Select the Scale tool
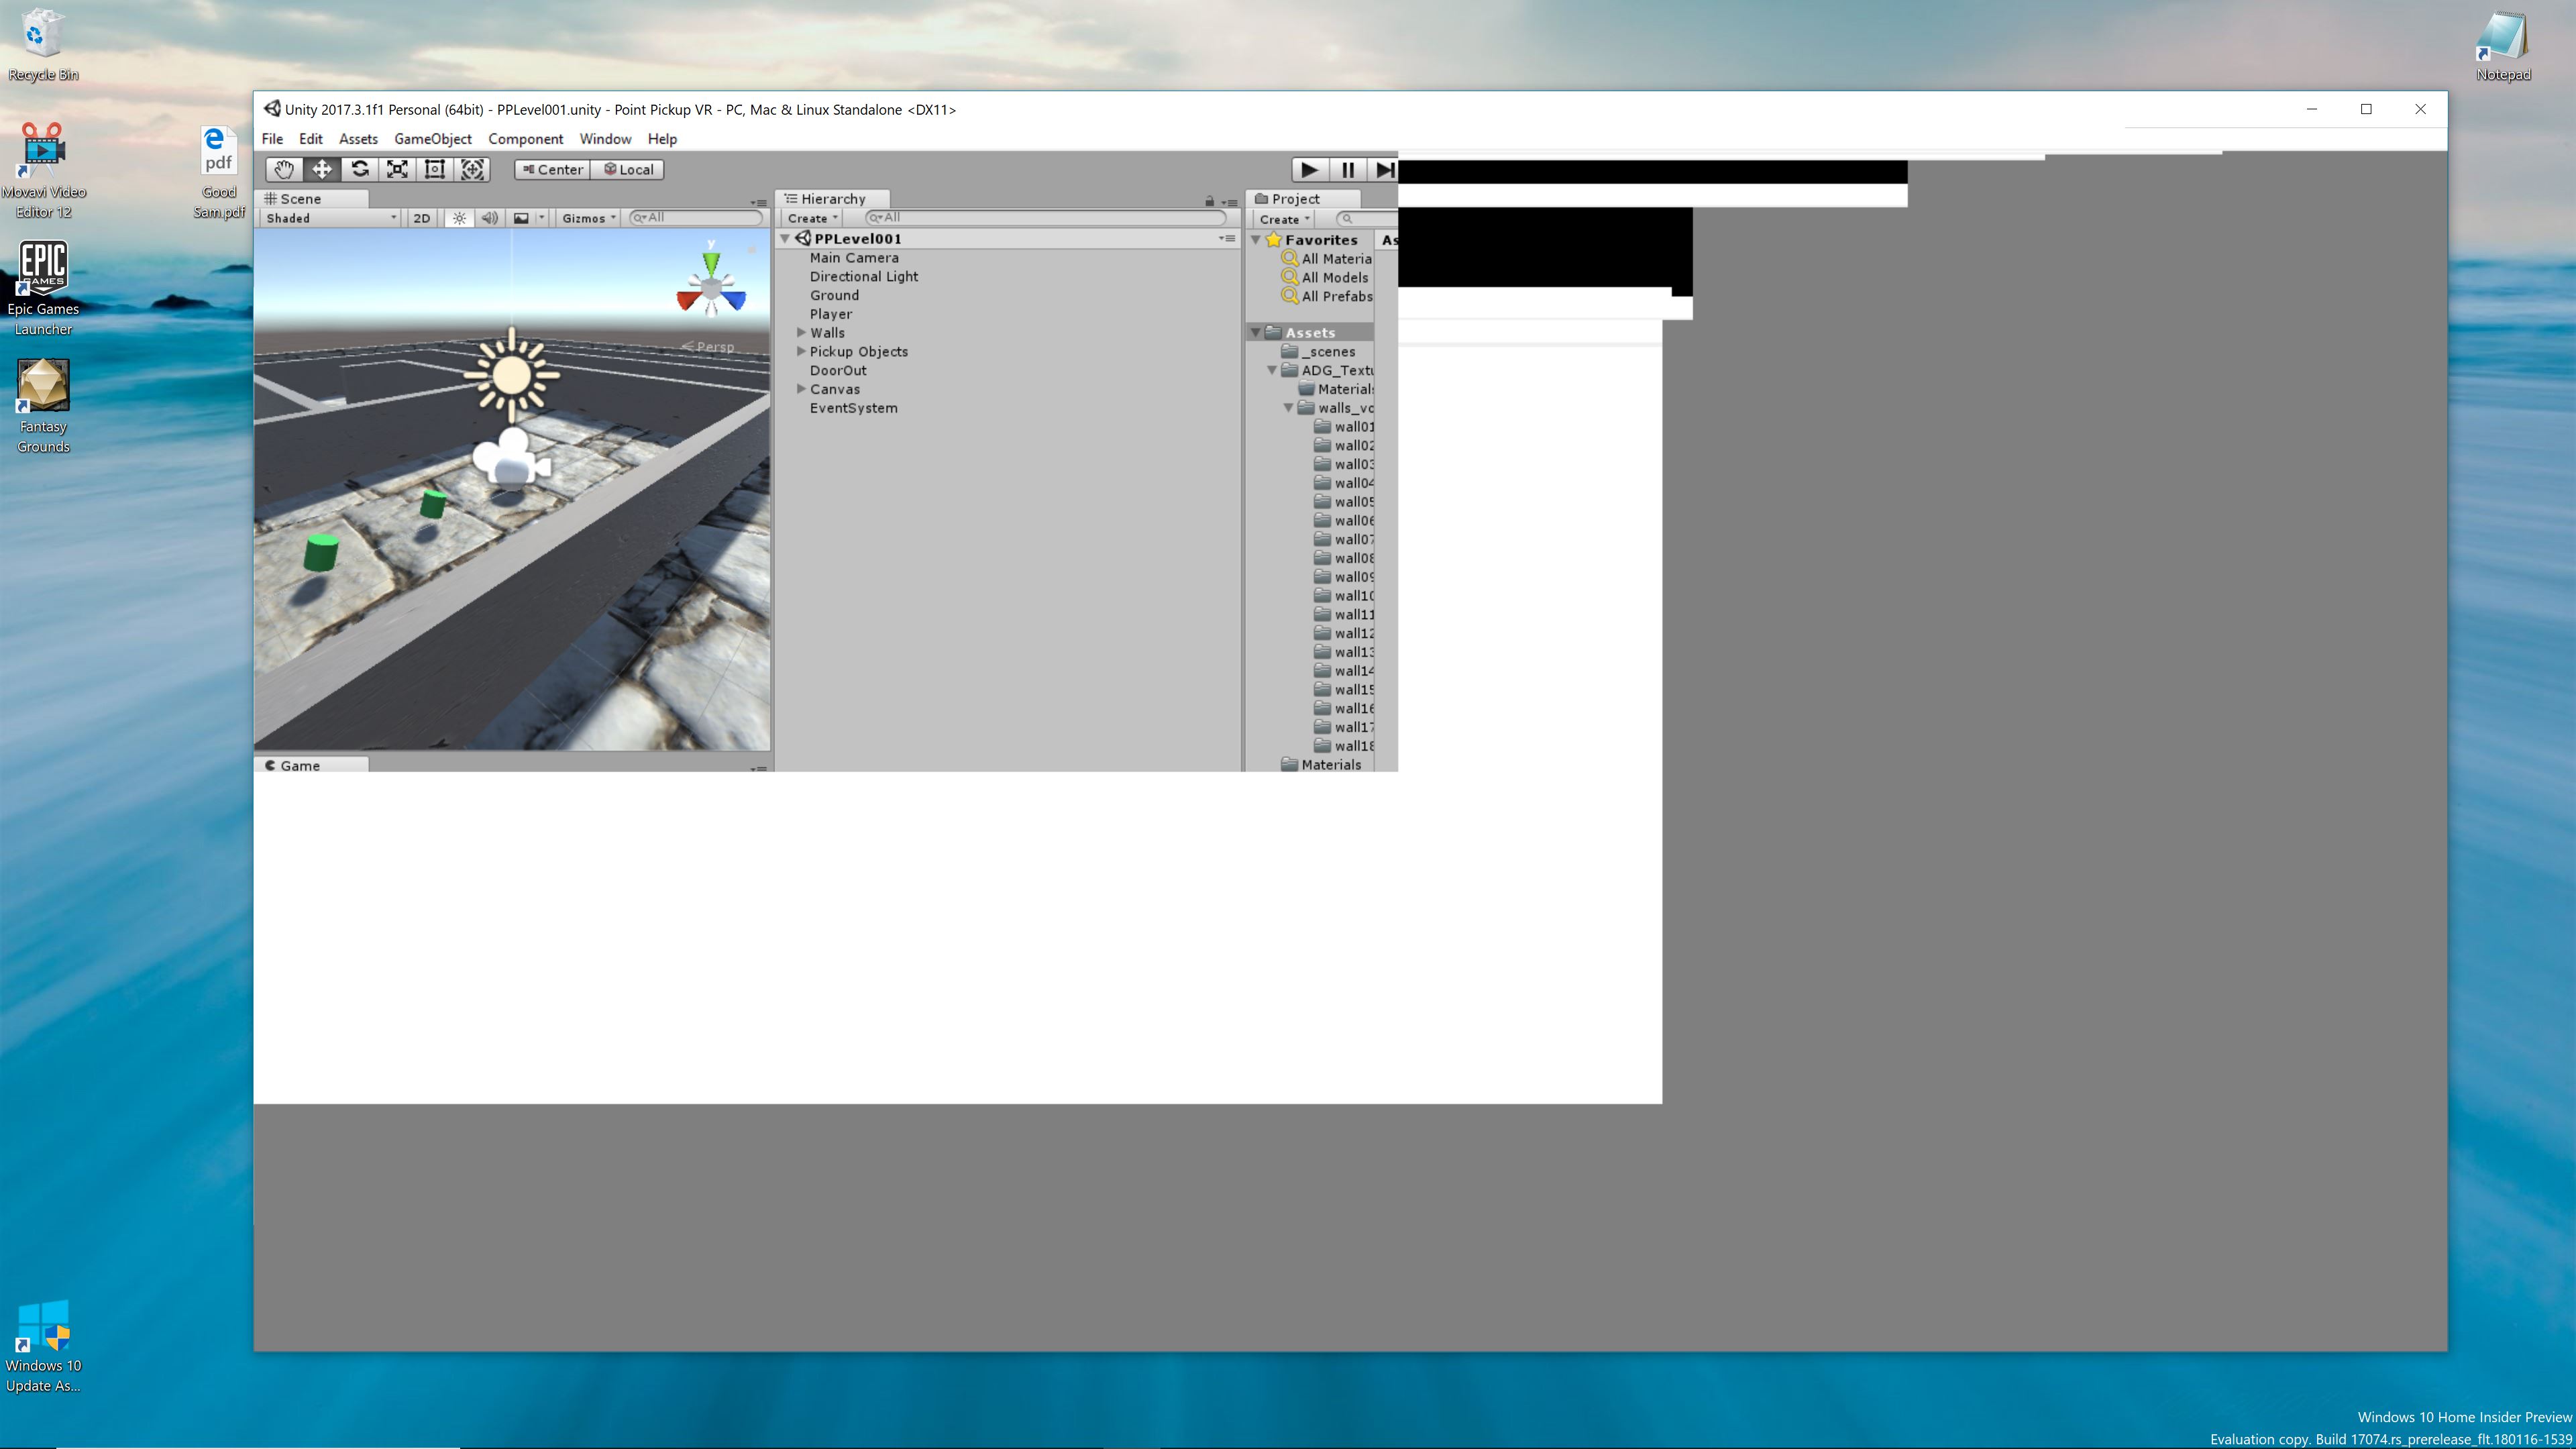 click(397, 169)
